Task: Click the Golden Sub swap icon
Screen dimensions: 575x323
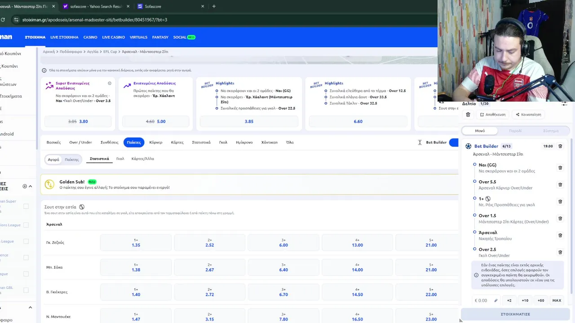Action: click(49, 184)
